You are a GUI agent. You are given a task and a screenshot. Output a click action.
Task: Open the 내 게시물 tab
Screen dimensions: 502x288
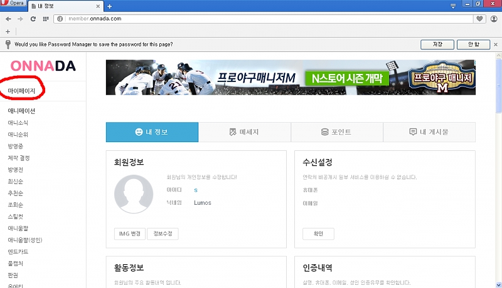[x=429, y=132]
